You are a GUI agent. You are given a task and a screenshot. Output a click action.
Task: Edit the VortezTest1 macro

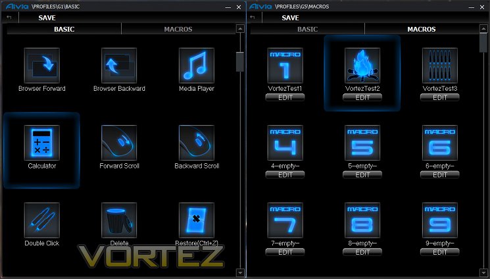point(285,97)
